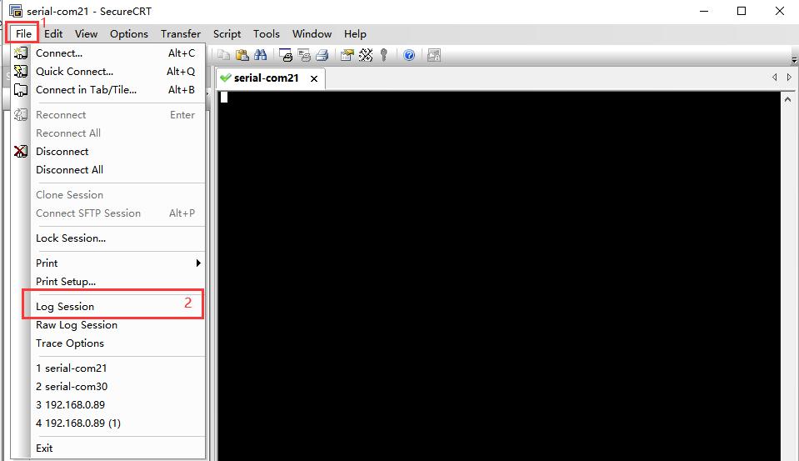
Task: Click the Public Key key icon
Action: click(x=384, y=55)
